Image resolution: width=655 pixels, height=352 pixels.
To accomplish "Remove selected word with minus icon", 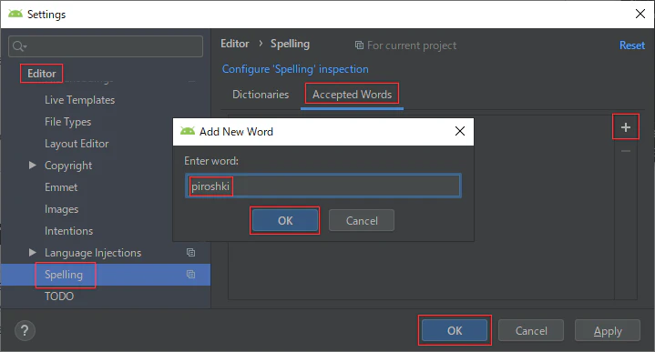I will (x=625, y=151).
